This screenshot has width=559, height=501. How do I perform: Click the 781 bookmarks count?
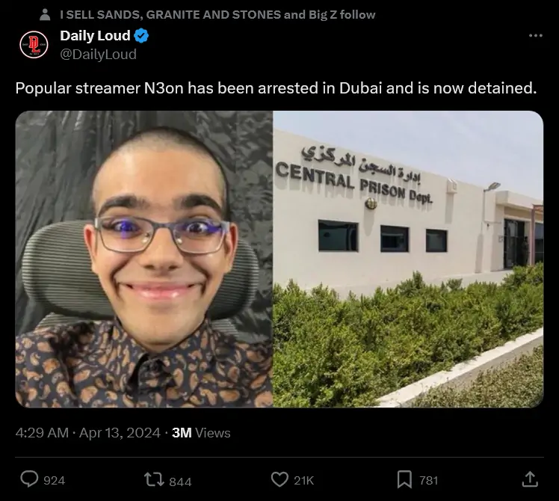click(x=428, y=480)
